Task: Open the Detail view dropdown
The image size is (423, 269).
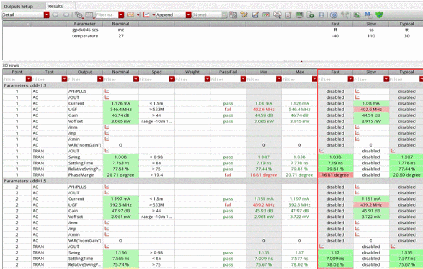Action: point(46,15)
